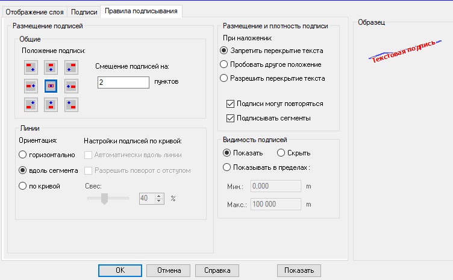The height and width of the screenshot is (280, 453).
Task: Click the label offset input field
Action: 123,81
